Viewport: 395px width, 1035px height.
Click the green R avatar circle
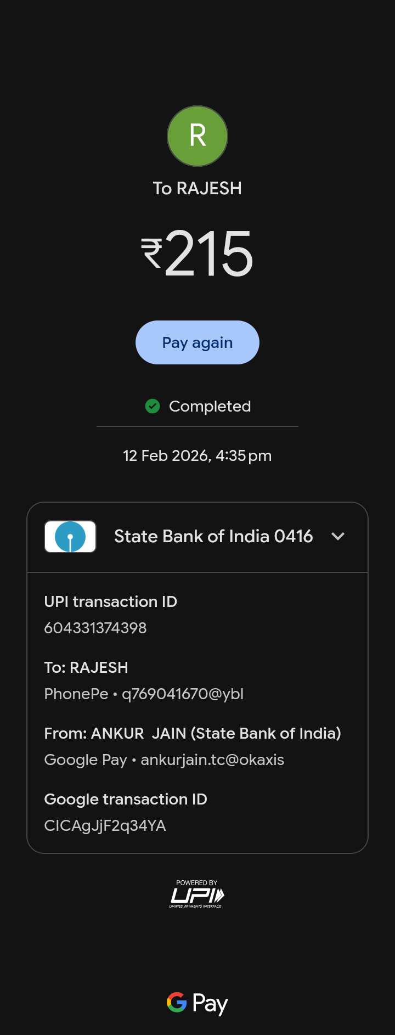point(198,136)
